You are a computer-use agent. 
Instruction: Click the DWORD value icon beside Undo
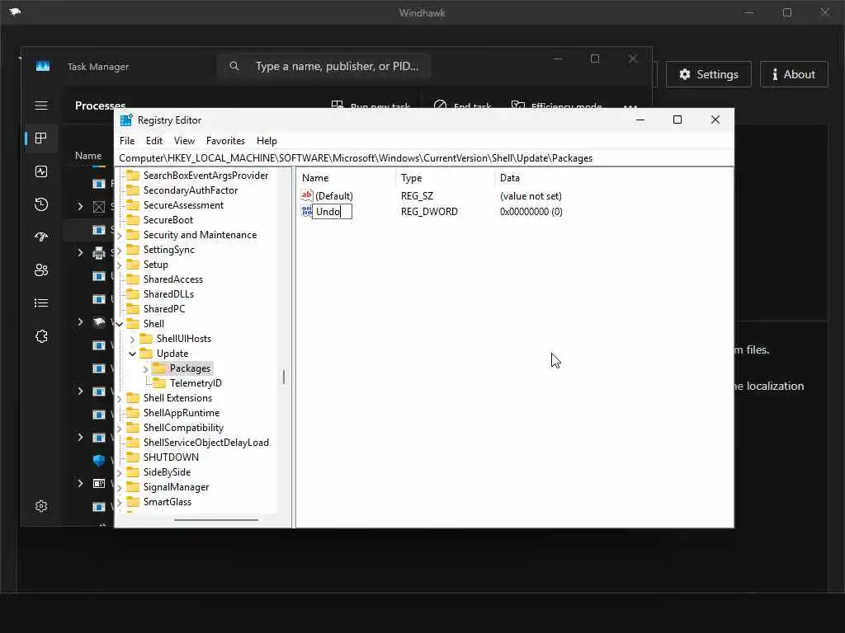point(307,211)
